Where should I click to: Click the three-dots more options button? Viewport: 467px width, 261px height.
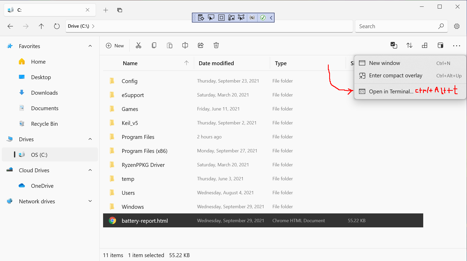click(x=457, y=46)
